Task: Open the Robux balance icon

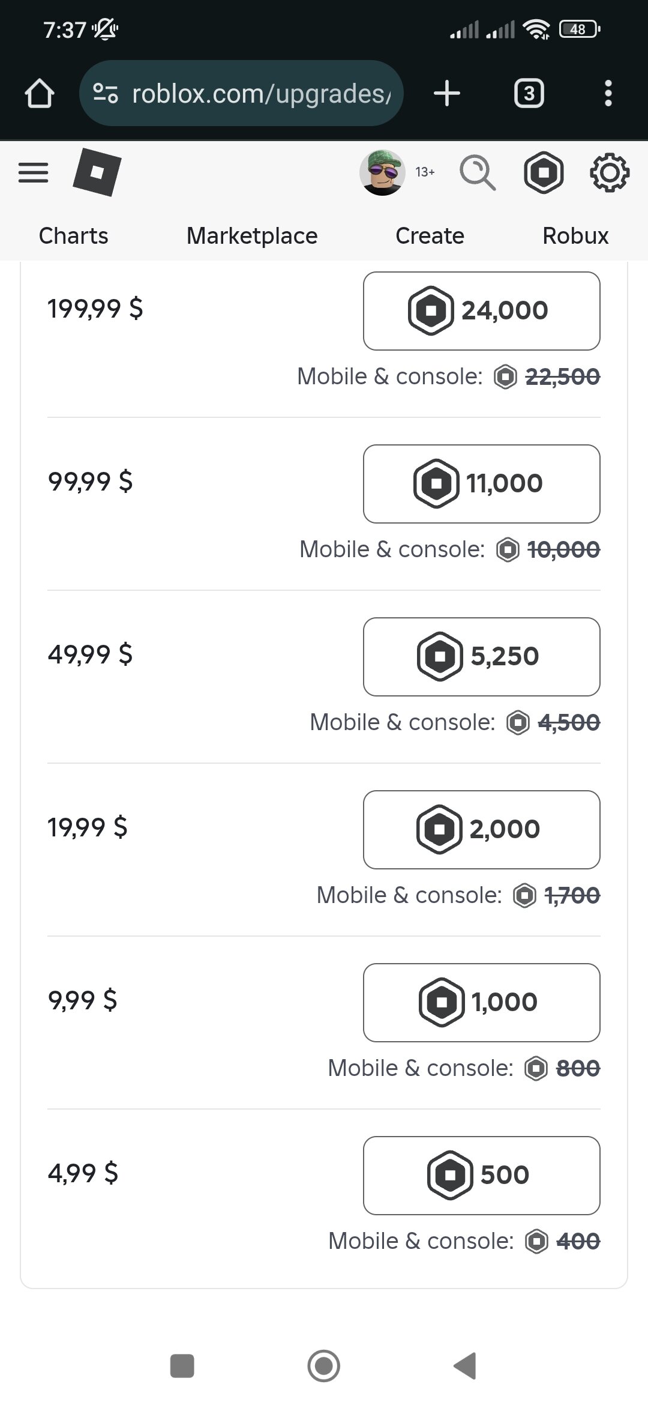Action: coord(544,173)
